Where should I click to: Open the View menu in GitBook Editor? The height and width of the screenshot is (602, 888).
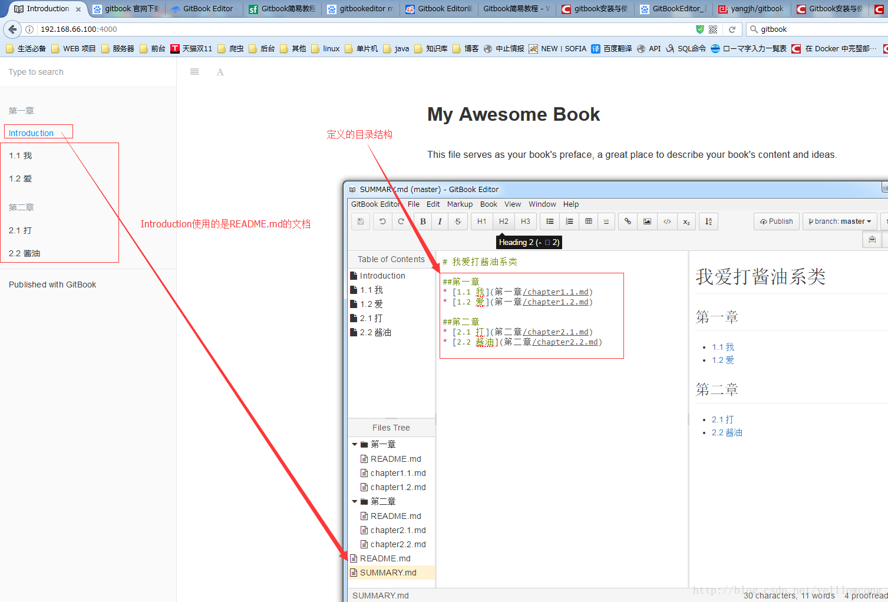[x=513, y=204]
